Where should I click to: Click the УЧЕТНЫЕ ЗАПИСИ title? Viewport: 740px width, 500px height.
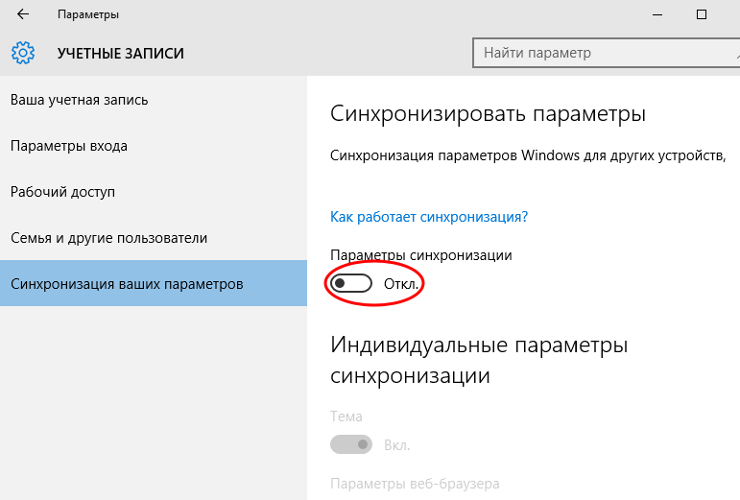[x=120, y=54]
